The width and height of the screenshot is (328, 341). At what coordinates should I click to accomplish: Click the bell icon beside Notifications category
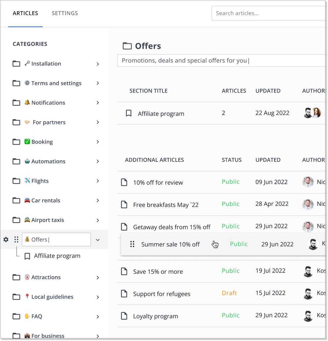tap(27, 102)
